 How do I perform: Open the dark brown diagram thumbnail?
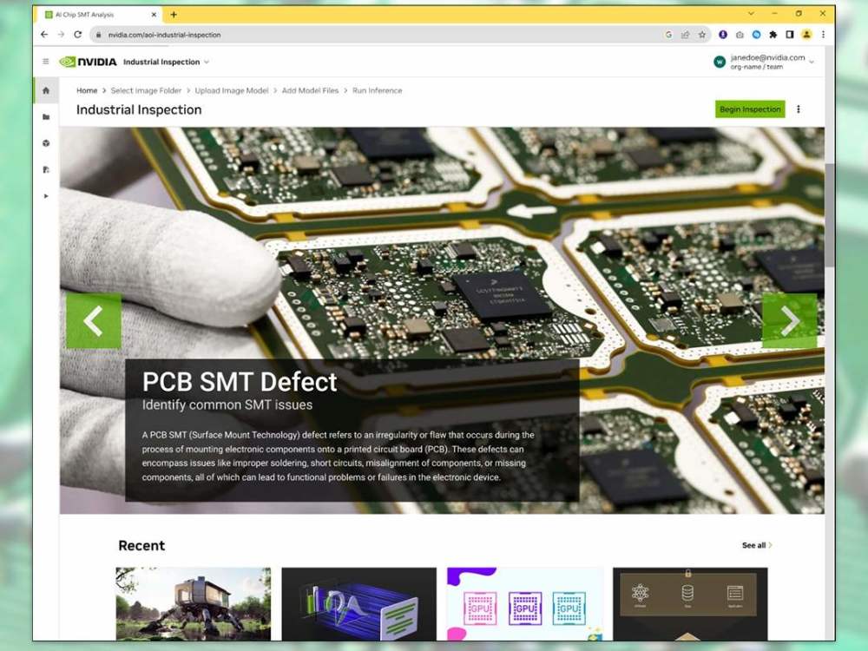[x=690, y=604]
